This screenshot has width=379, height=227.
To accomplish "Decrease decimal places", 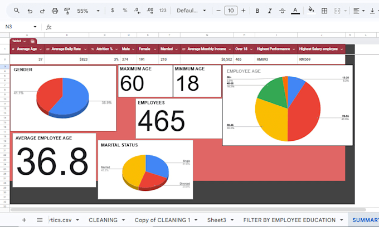I will [x=137, y=11].
